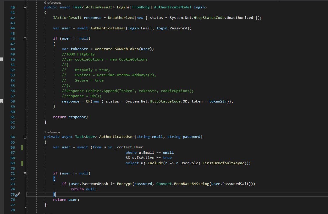Collapse the if block at line 71
The image size is (328, 214).
pos(25,174)
